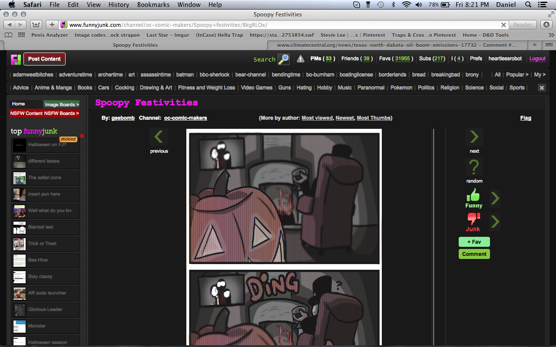Toggle favorite with the + Fav button
Viewport: 556px width, 347px height.
pos(474,242)
